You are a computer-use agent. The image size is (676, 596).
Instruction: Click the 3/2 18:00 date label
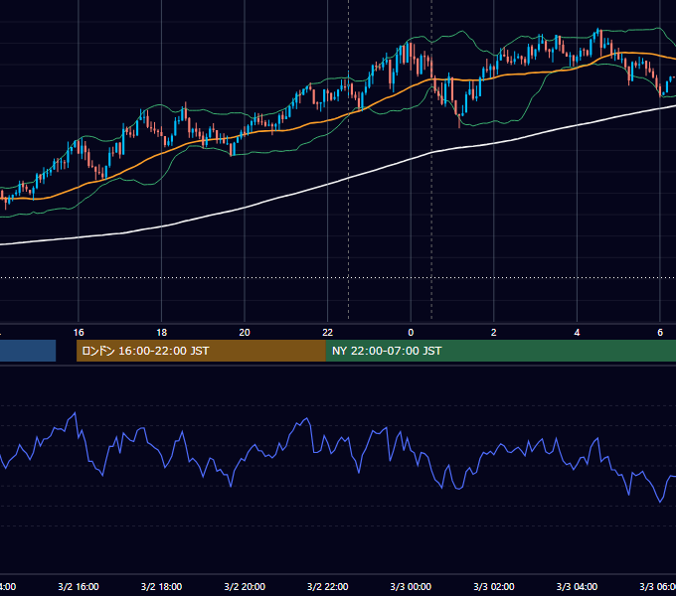pos(162,587)
